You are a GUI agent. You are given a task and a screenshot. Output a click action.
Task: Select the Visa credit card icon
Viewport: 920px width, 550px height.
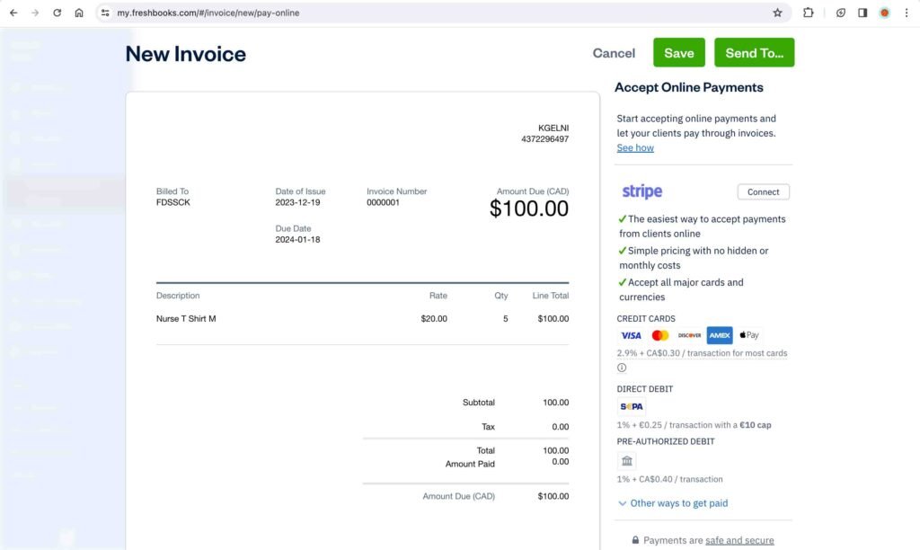(x=630, y=335)
